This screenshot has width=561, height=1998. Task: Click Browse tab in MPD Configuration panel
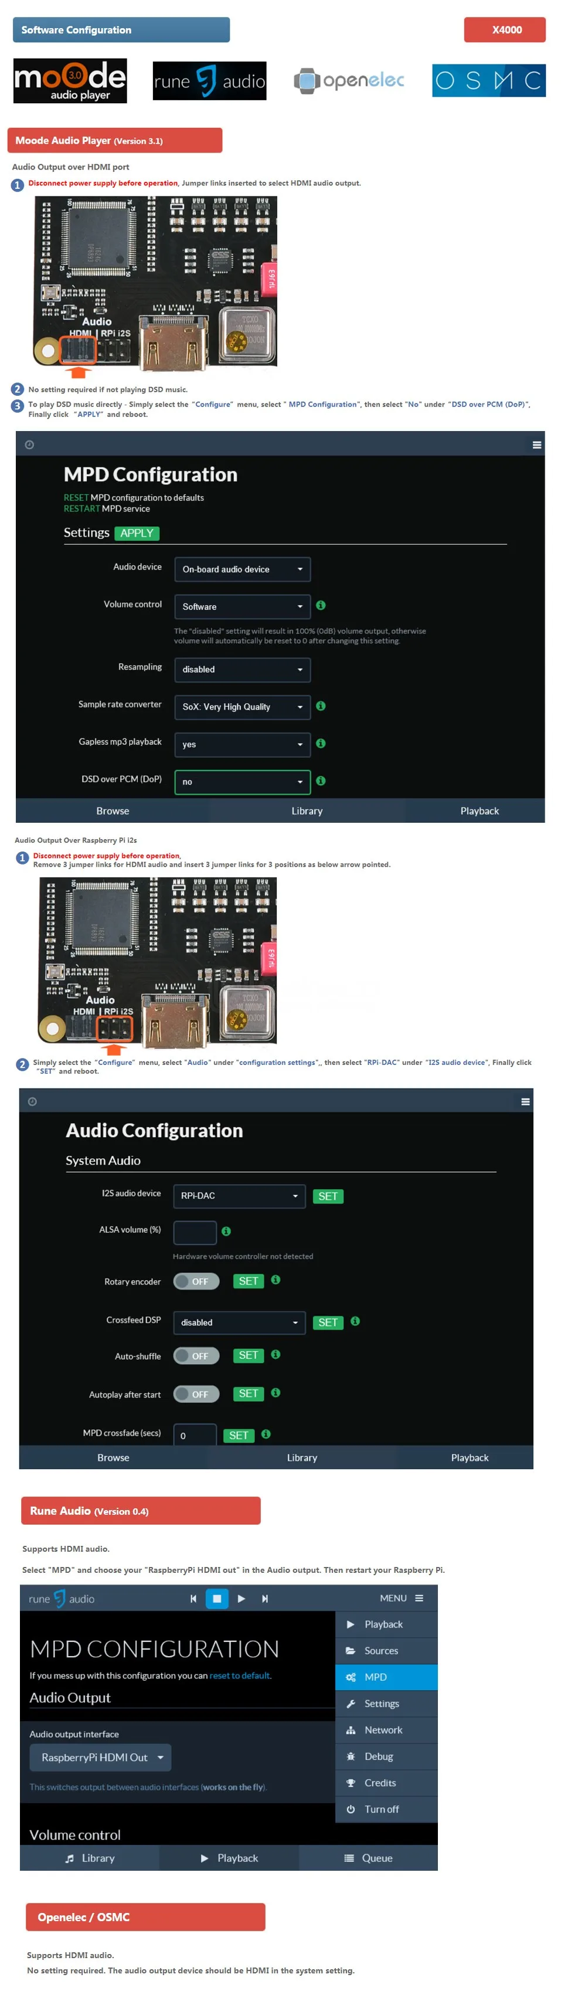pyautogui.click(x=113, y=810)
